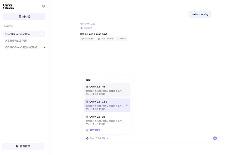Click the 0.45s latency badge

pos(122,38)
